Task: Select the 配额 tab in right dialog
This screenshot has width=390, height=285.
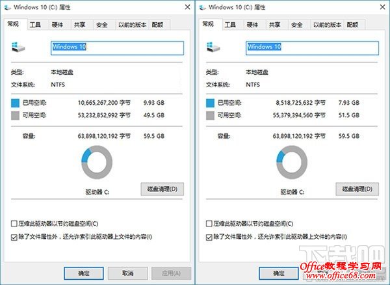Action: 352,25
